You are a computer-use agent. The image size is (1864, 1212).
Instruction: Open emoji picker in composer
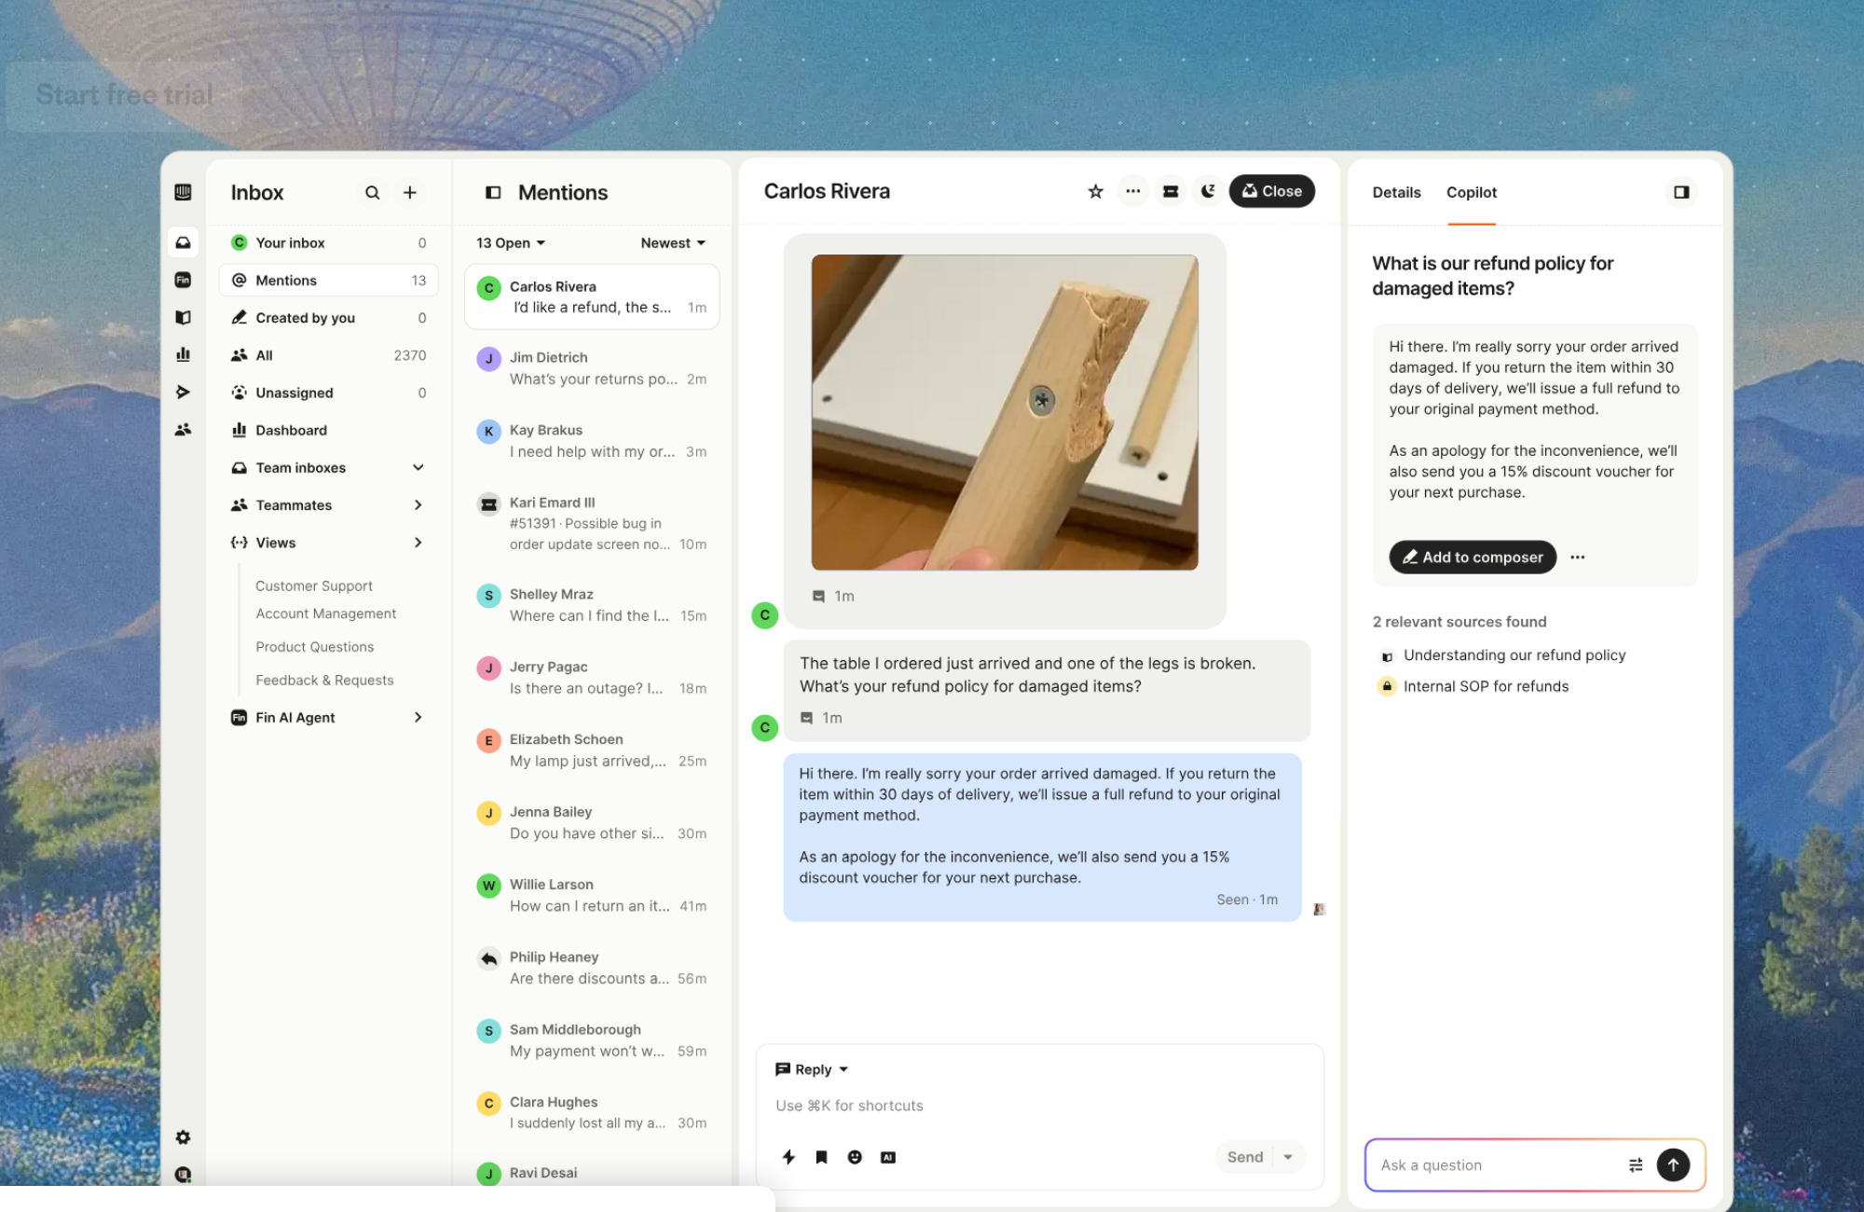click(855, 1157)
